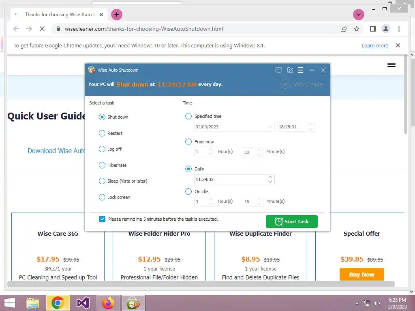Open Chrome three-dot menu

click(x=399, y=29)
